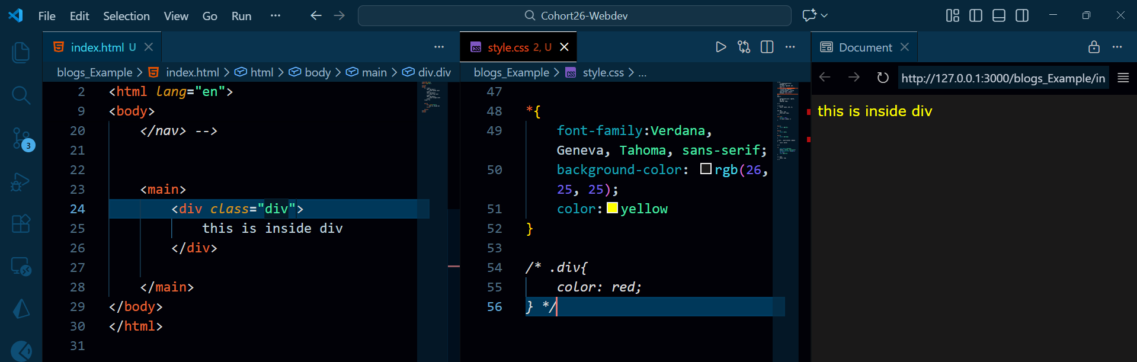Open more actions for index.html group

point(439,47)
